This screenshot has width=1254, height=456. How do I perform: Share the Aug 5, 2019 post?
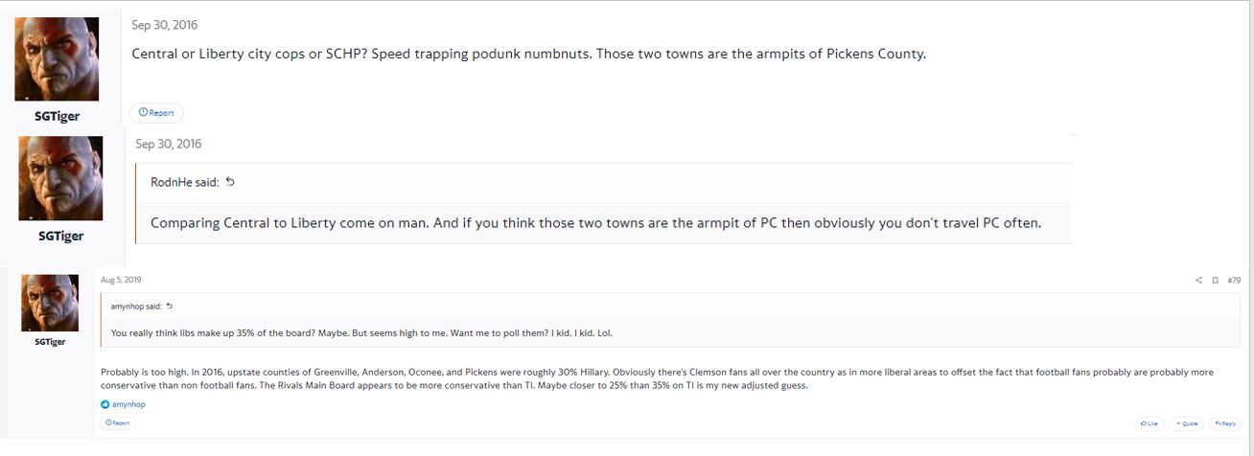click(x=1198, y=281)
